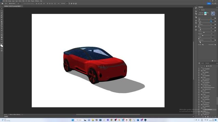The image size is (218, 122).
Task: Open the Environment texture folder menu
Action: (215, 45)
